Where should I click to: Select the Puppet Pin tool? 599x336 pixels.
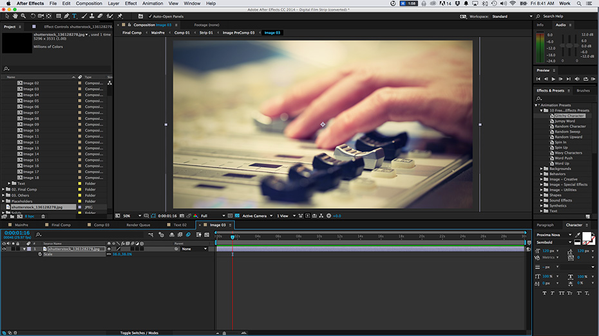120,16
